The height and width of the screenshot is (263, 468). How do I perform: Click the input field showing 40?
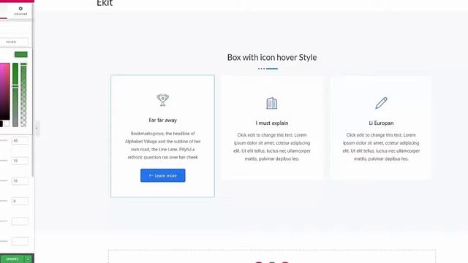click(x=20, y=140)
